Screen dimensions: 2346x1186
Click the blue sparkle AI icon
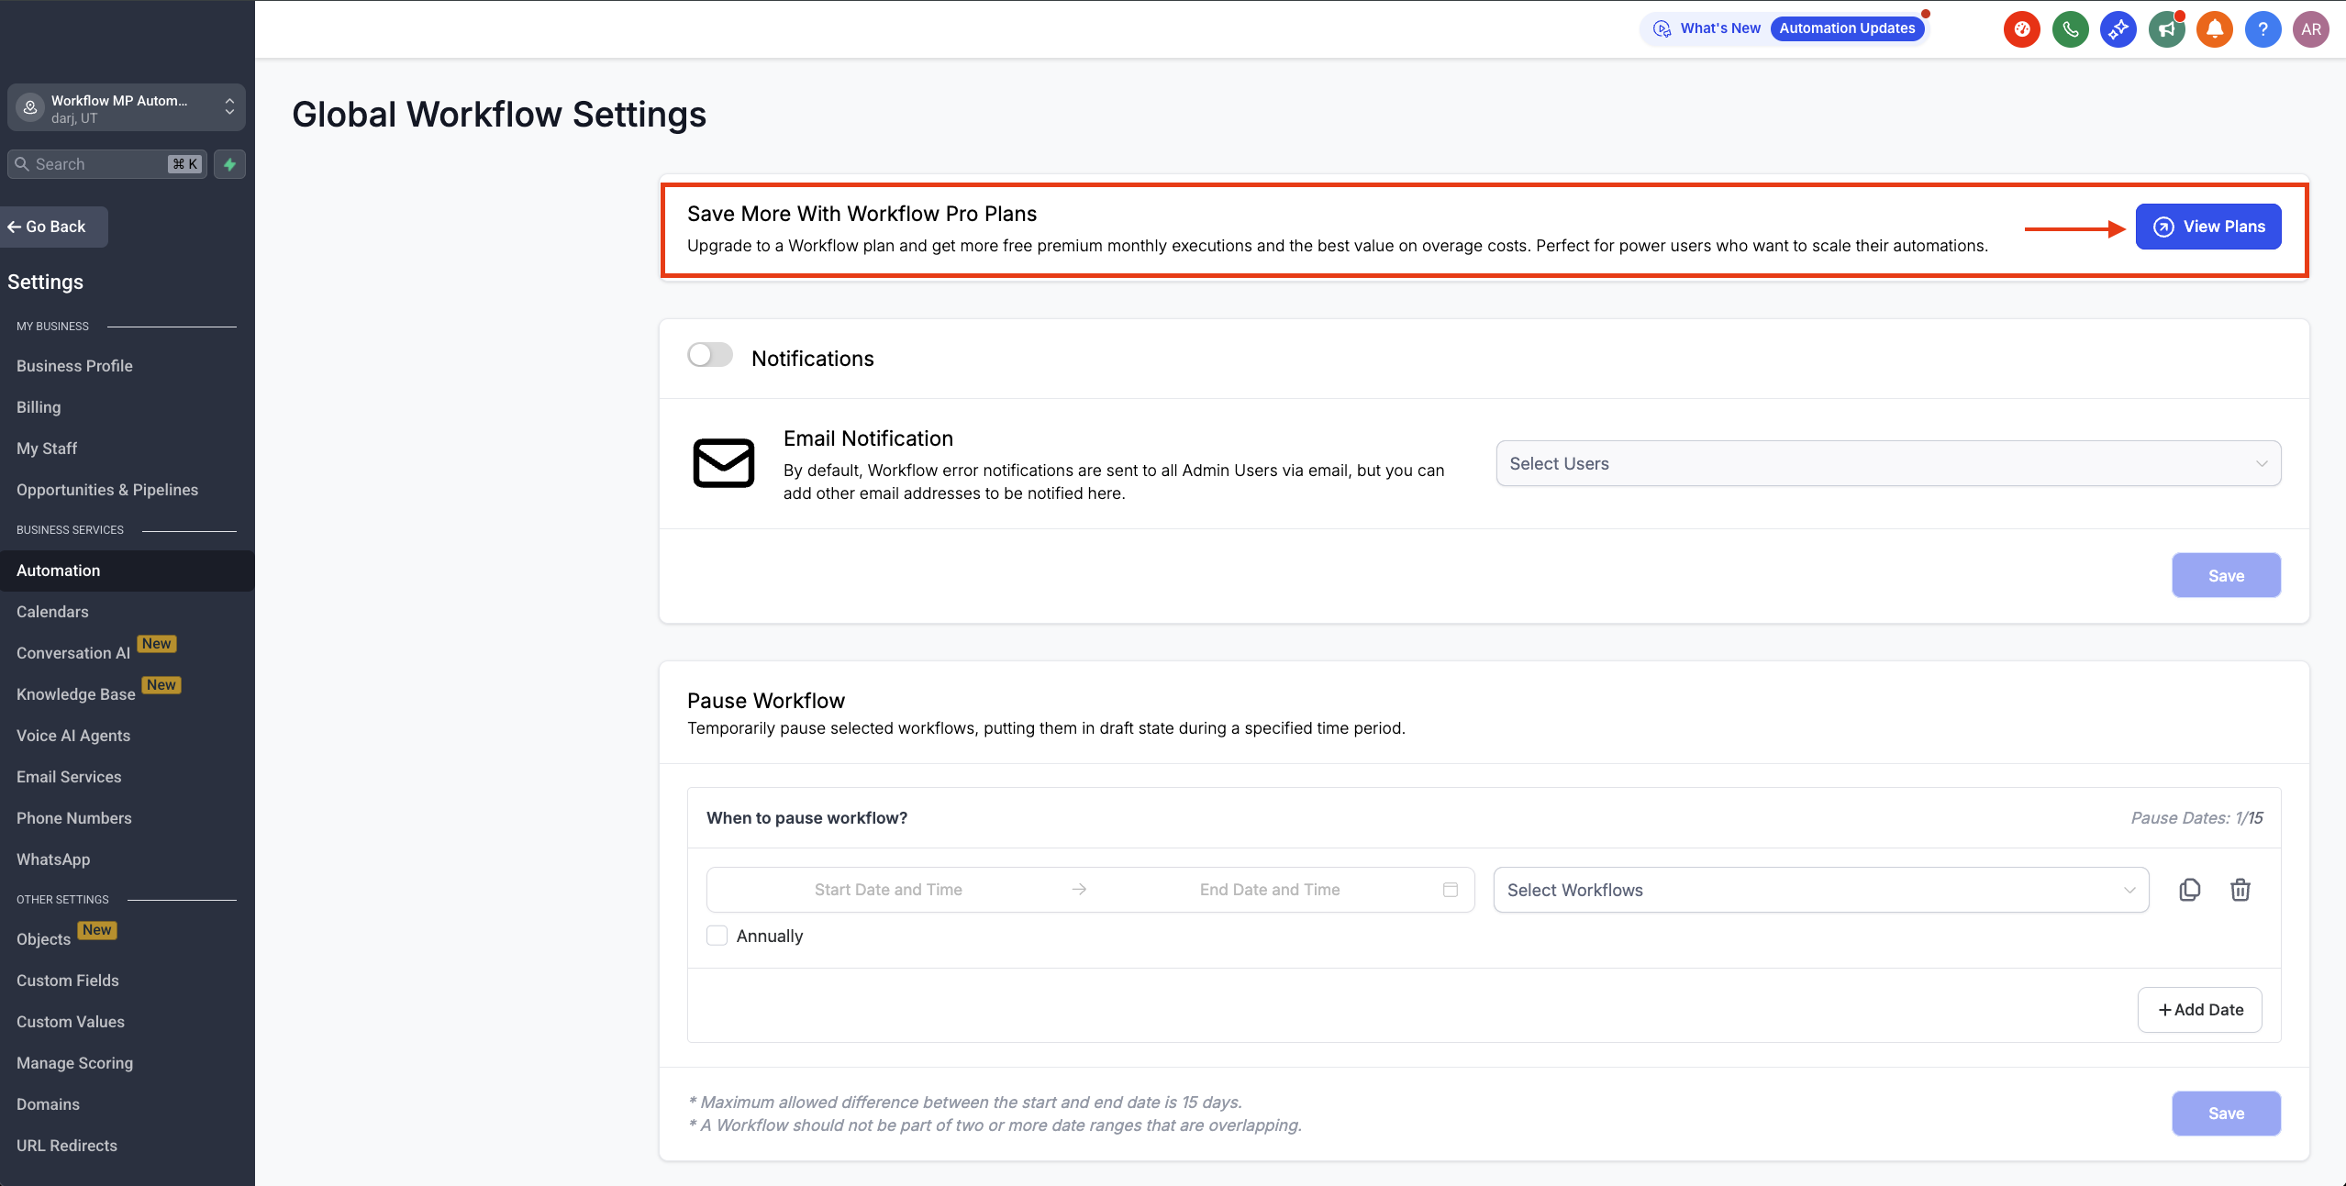pos(2118,29)
